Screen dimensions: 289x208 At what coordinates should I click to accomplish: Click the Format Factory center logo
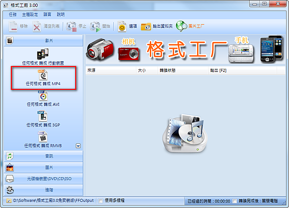point(185,133)
